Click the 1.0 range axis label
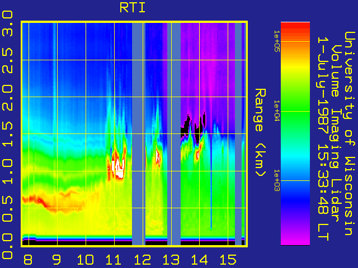Image resolution: width=358 pixels, height=268 pixels. point(7,172)
